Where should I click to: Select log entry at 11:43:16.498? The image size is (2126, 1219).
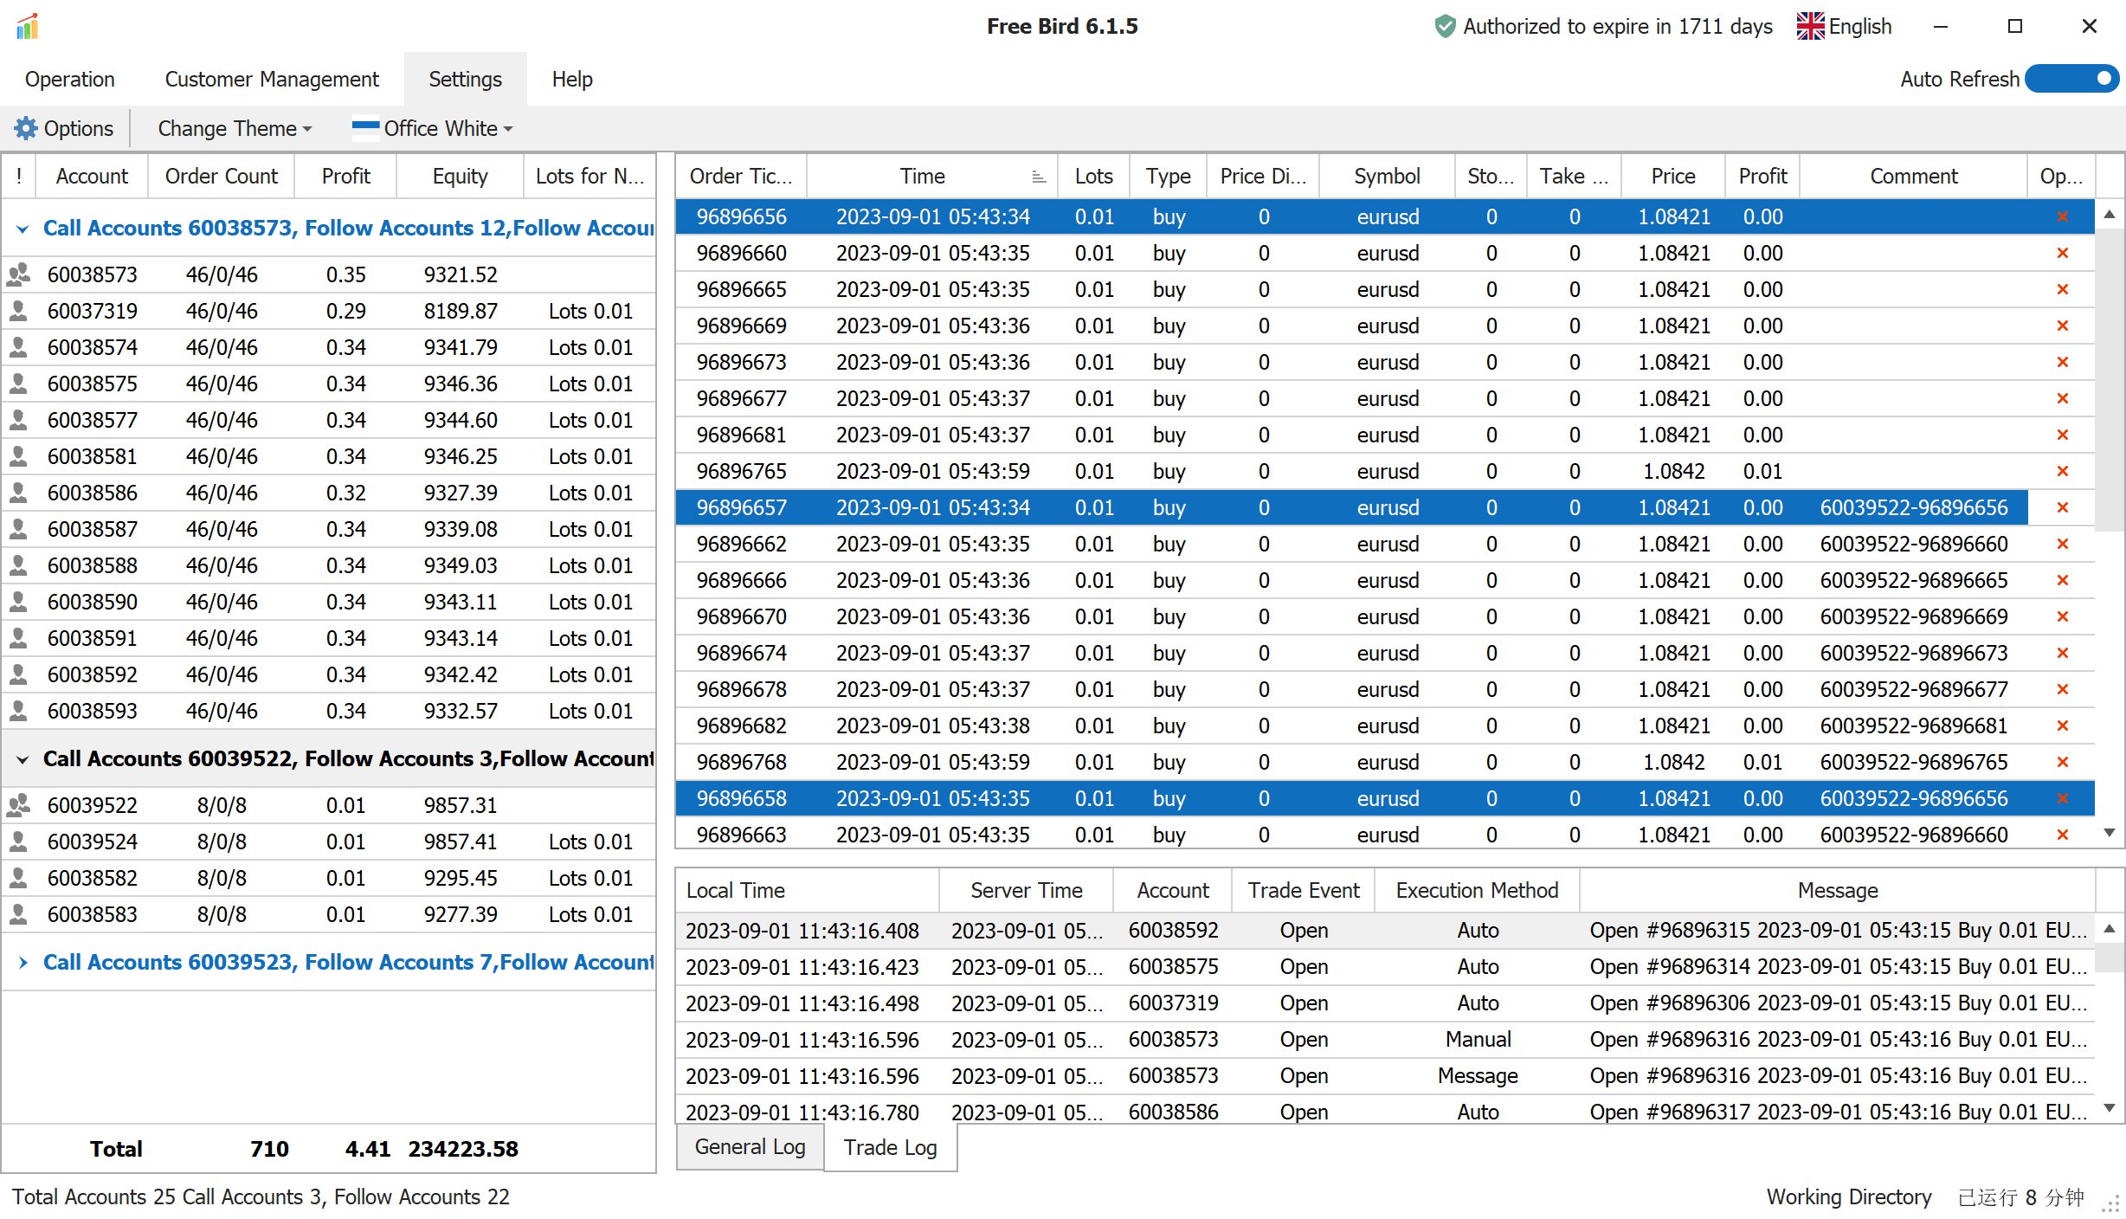click(1385, 1003)
